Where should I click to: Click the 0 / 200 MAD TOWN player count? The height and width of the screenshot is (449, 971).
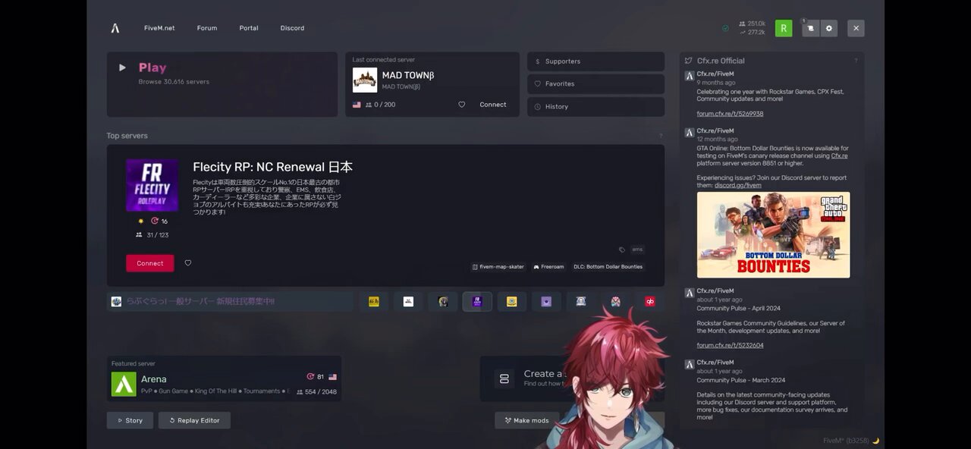point(380,105)
